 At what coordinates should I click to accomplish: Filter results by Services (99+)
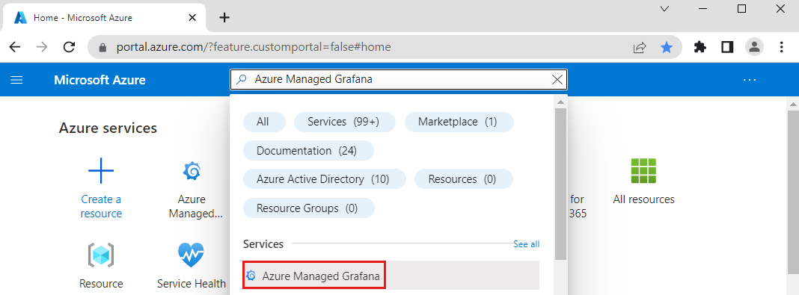(344, 122)
